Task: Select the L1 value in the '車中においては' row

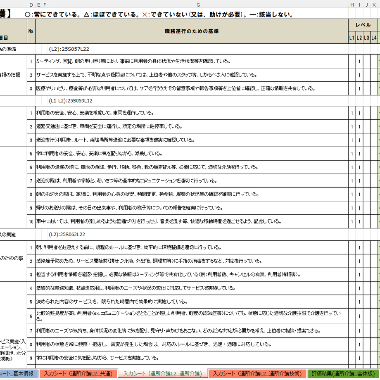Action: pos(352,221)
